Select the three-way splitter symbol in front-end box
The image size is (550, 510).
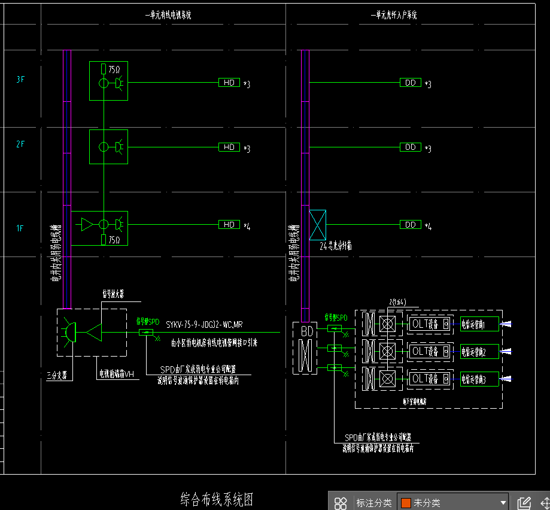(x=69, y=332)
